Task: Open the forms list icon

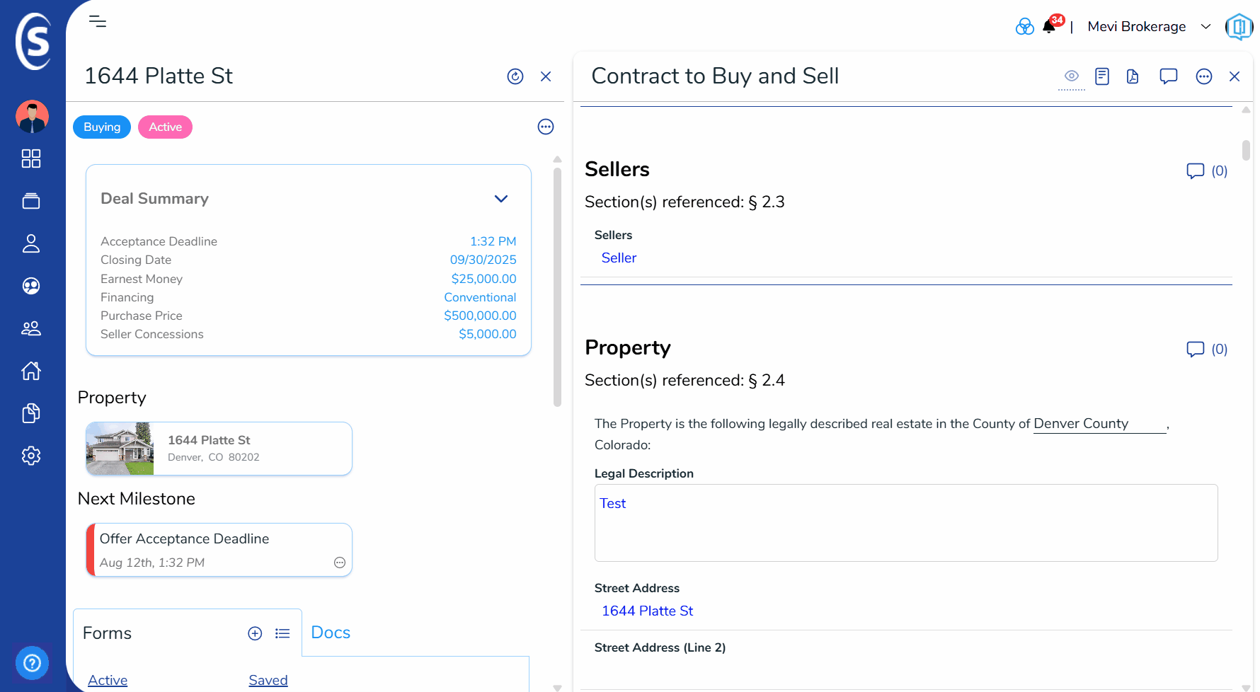Action: pos(282,633)
